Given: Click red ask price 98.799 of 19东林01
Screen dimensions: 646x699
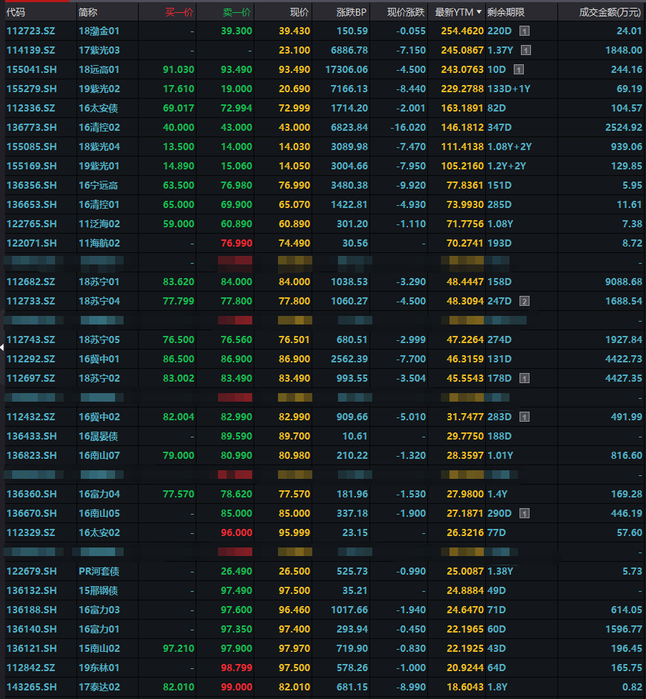Looking at the screenshot, I should [237, 668].
